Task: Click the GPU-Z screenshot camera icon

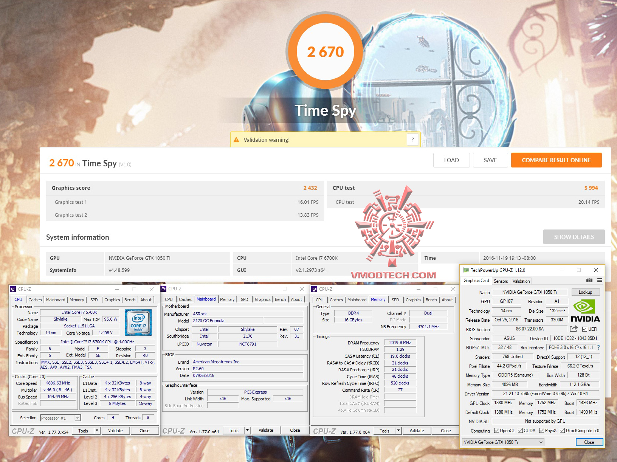Action: (589, 281)
